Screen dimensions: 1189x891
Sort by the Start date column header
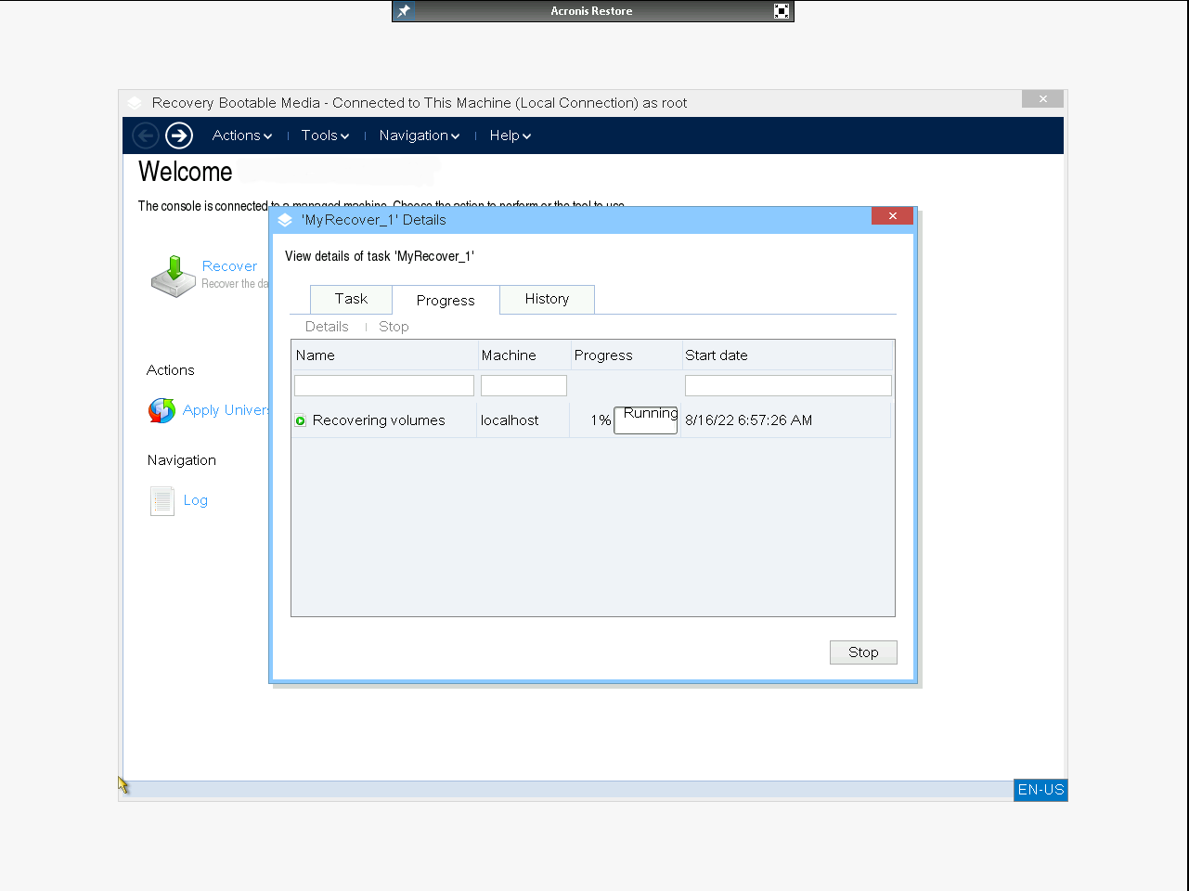[x=787, y=355]
